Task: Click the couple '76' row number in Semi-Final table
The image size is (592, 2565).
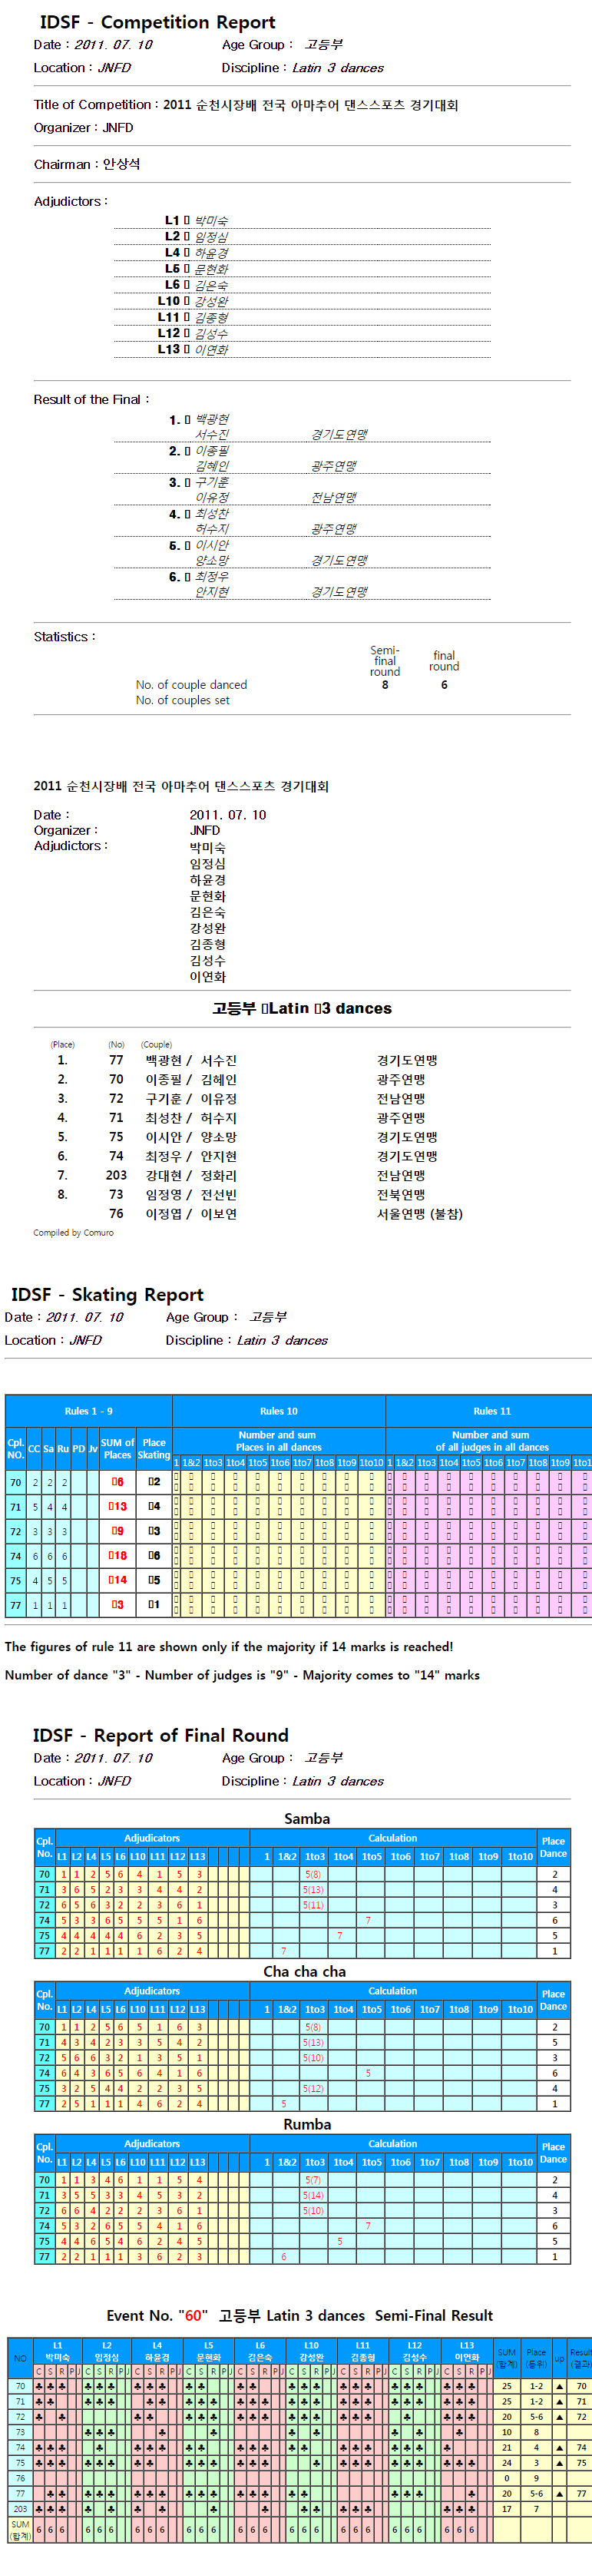Action: coord(20,2478)
